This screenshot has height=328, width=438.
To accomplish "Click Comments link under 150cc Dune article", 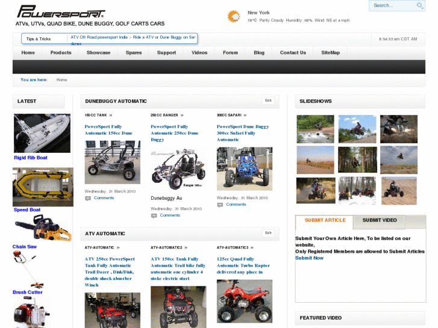I will point(104,198).
